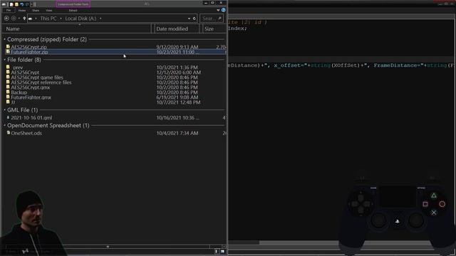Screen dimensions: 456x256
Task: Open the Share ribbon tab
Action: [x=36, y=11]
